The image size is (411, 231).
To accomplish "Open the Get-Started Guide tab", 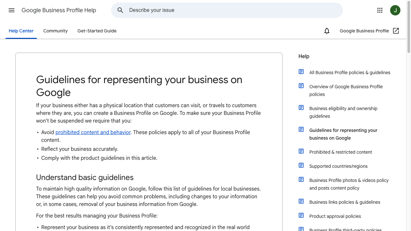I will pyautogui.click(x=97, y=31).
